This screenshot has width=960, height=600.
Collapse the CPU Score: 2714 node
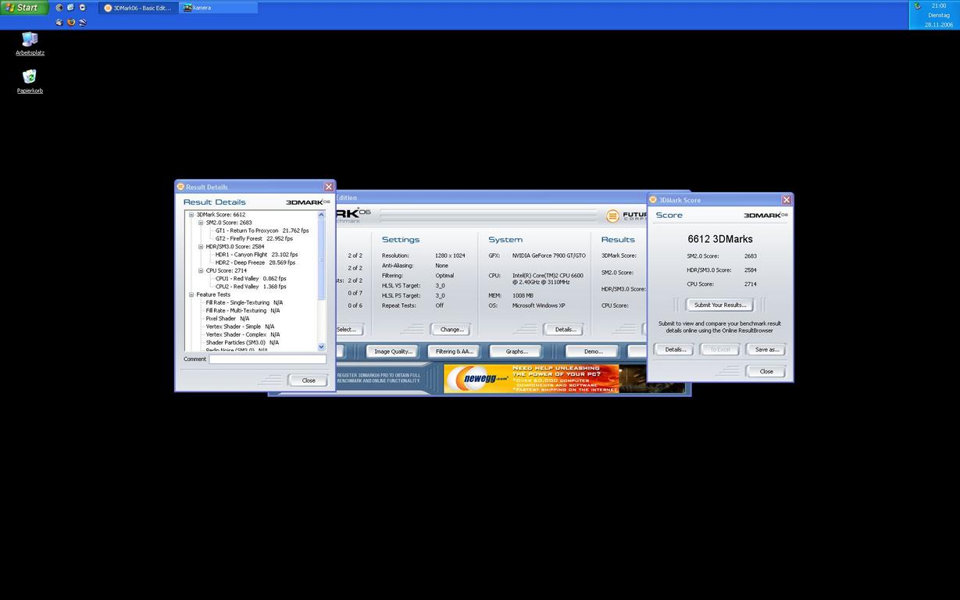point(201,270)
